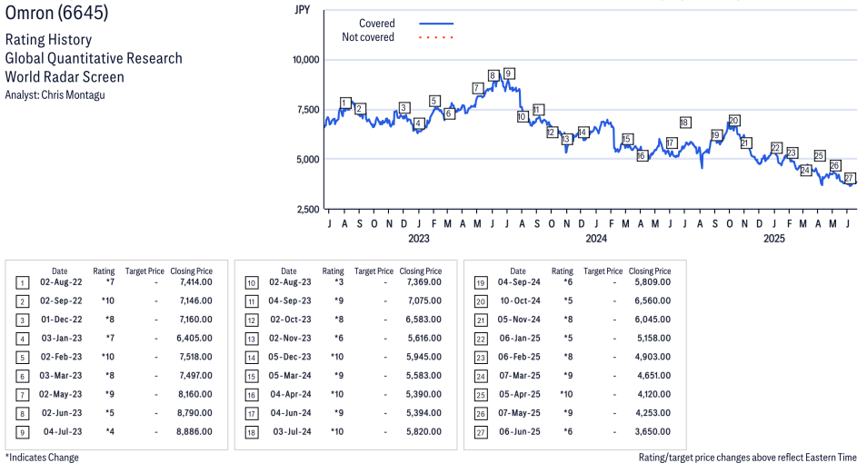Click the Omron (6645) title
Screen dimensions: 867x463
pos(56,12)
